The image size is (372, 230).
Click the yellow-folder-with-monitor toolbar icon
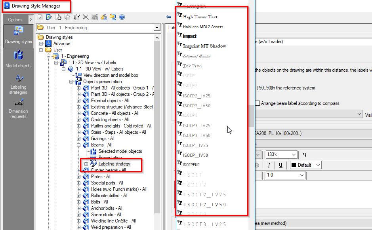(x=113, y=17)
